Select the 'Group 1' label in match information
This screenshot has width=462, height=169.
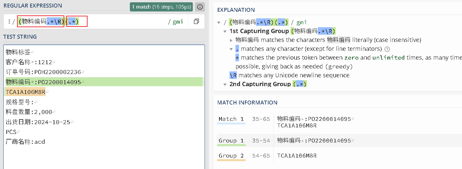pos(231,141)
